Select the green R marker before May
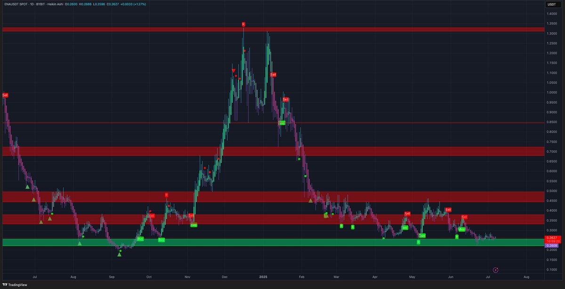The width and height of the screenshot is (565, 289). click(418, 242)
